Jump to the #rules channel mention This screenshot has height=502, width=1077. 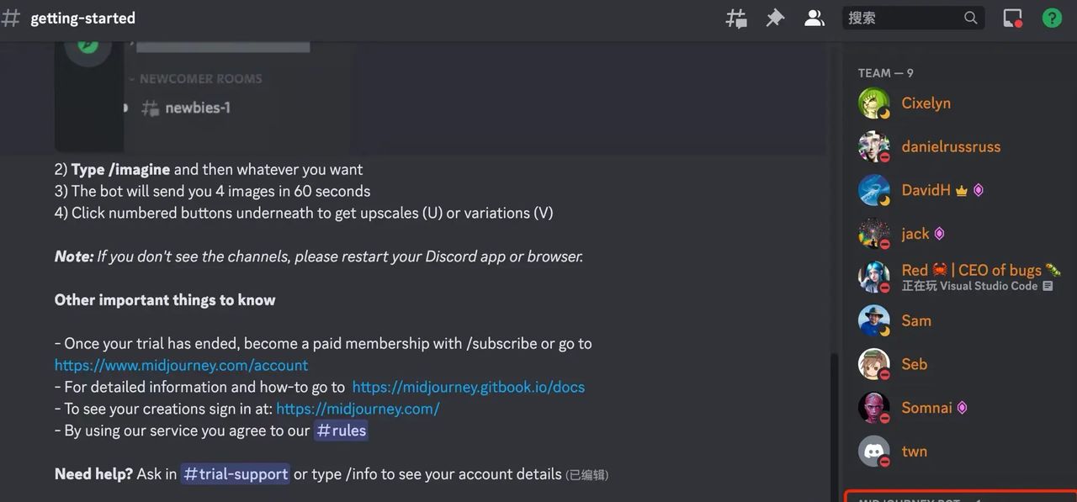[341, 431]
